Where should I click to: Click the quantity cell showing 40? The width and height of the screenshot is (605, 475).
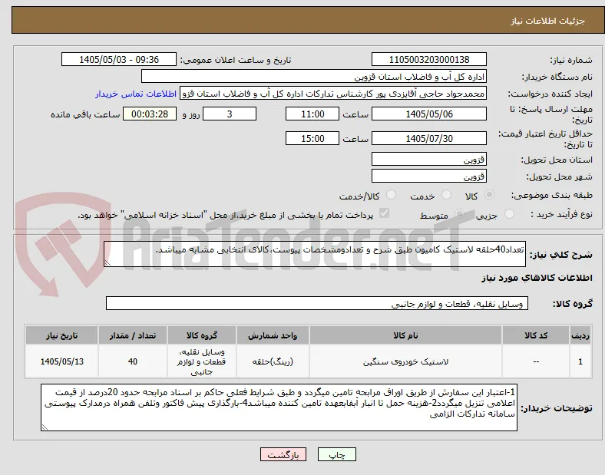coord(133,361)
